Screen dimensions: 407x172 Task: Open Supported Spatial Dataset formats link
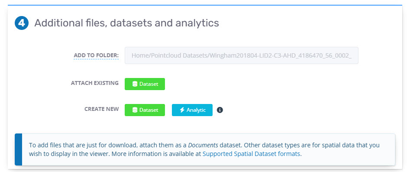click(x=251, y=153)
